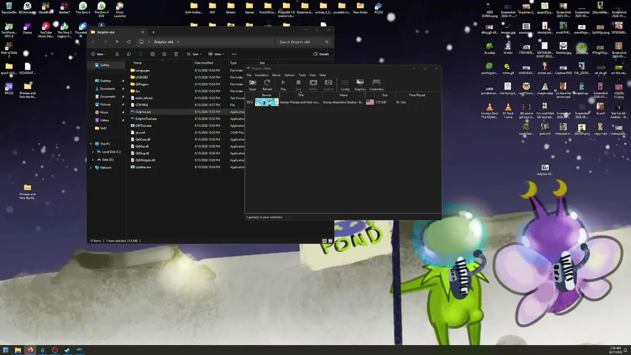
Task: Take a screenshot with the ScrShot icon
Action: click(328, 85)
